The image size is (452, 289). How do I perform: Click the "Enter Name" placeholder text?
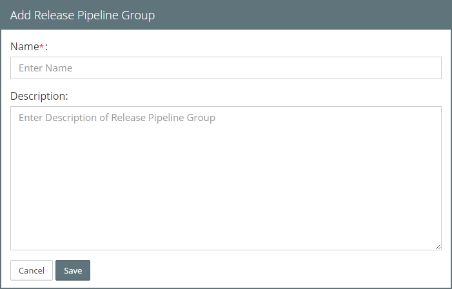pyautogui.click(x=45, y=68)
